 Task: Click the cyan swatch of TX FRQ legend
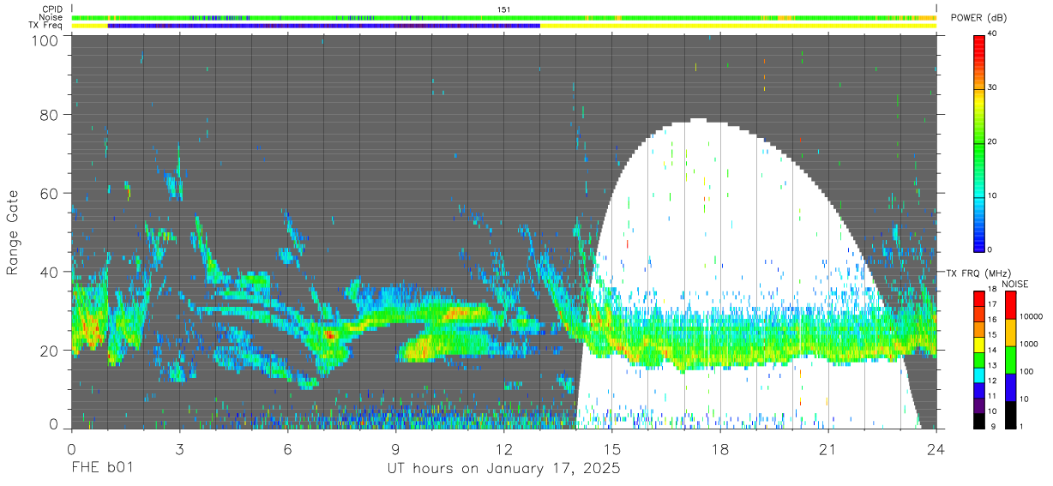(x=979, y=375)
